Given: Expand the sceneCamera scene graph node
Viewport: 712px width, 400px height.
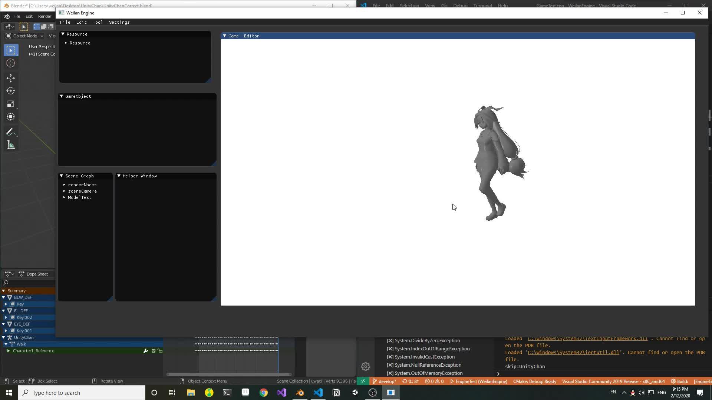Looking at the screenshot, I should (65, 191).
